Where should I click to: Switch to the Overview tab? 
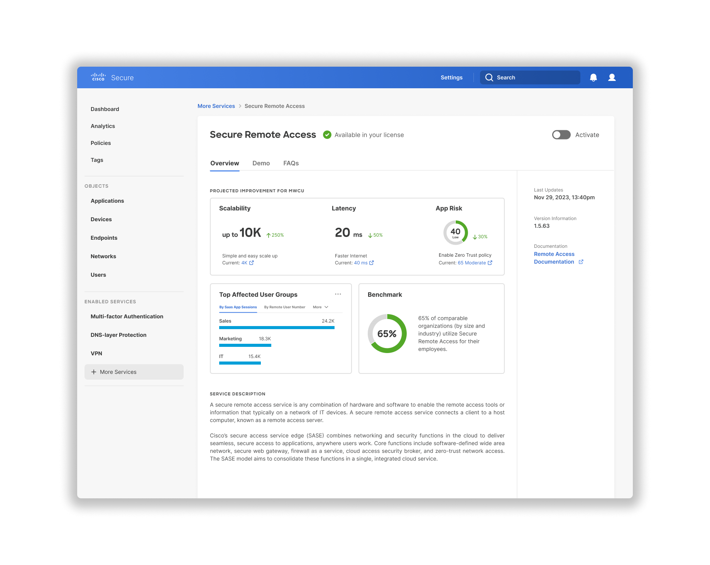(225, 163)
